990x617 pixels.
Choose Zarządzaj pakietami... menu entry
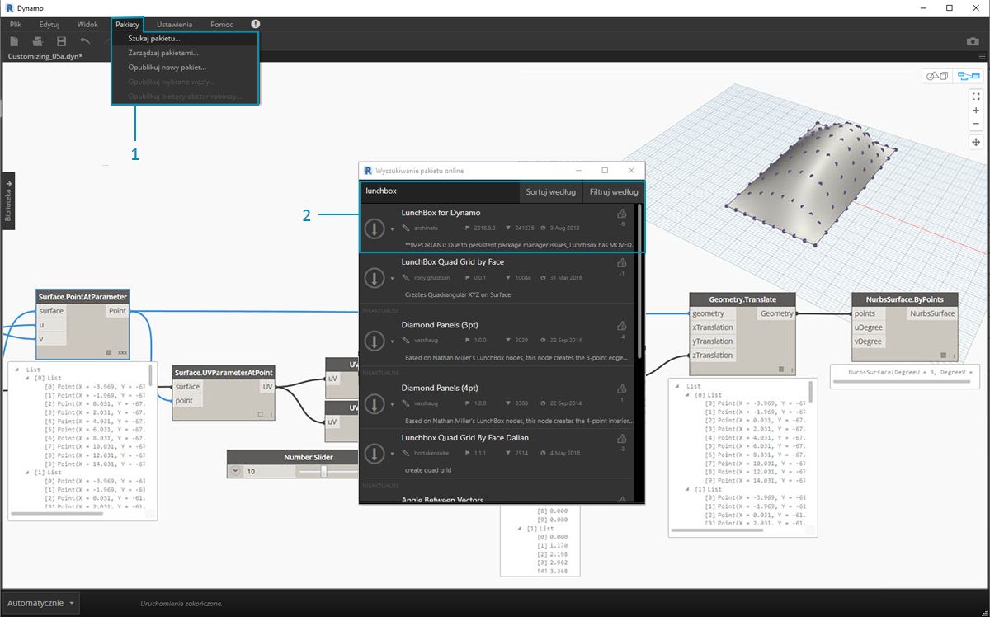tap(185, 53)
